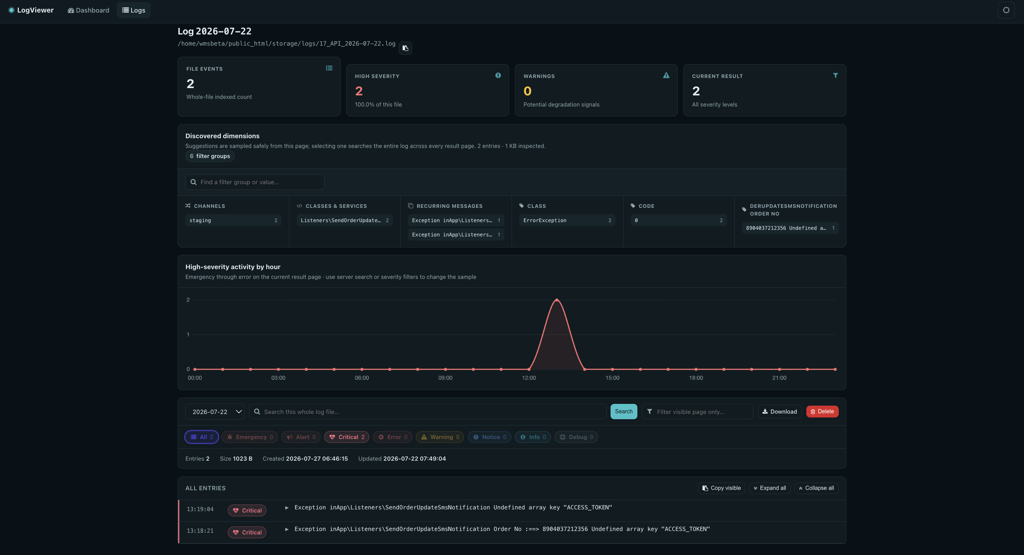Screen dimensions: 1024x555
Task: Click the Class tag icon
Action: (x=521, y=206)
